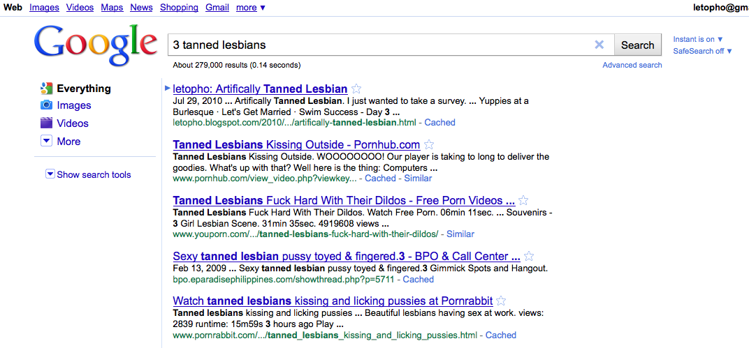
Task: Click the Google logo
Action: 96,45
